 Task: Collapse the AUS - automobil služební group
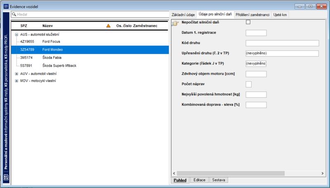point(16,35)
